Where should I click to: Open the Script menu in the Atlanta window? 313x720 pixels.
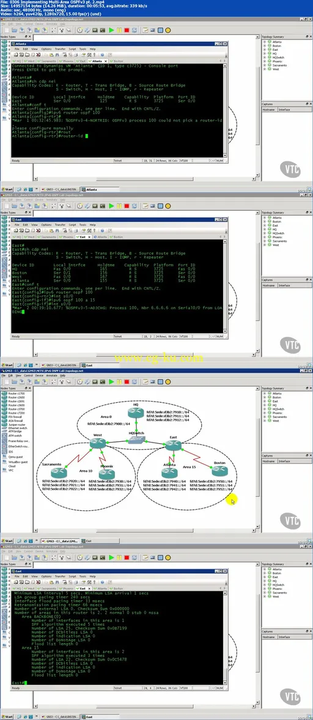[73, 49]
